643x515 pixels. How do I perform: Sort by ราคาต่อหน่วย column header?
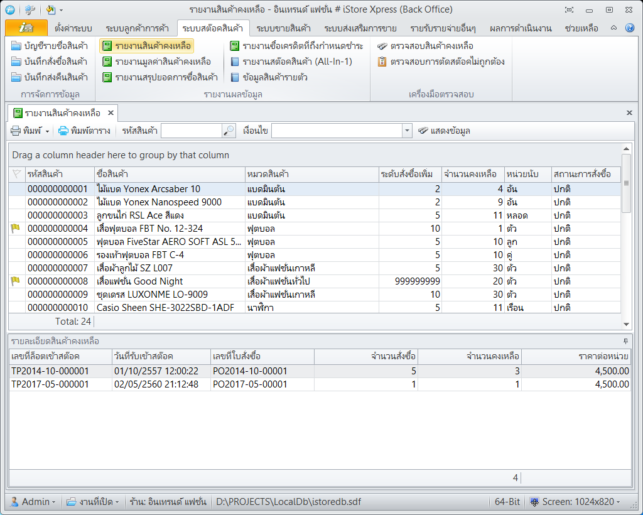point(576,356)
